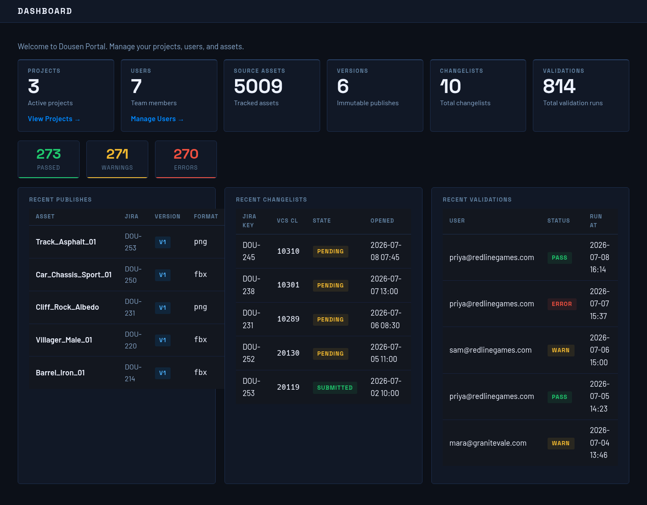This screenshot has height=505, width=647.
Task: Click the Dashboard title in header
Action: pyautogui.click(x=45, y=11)
